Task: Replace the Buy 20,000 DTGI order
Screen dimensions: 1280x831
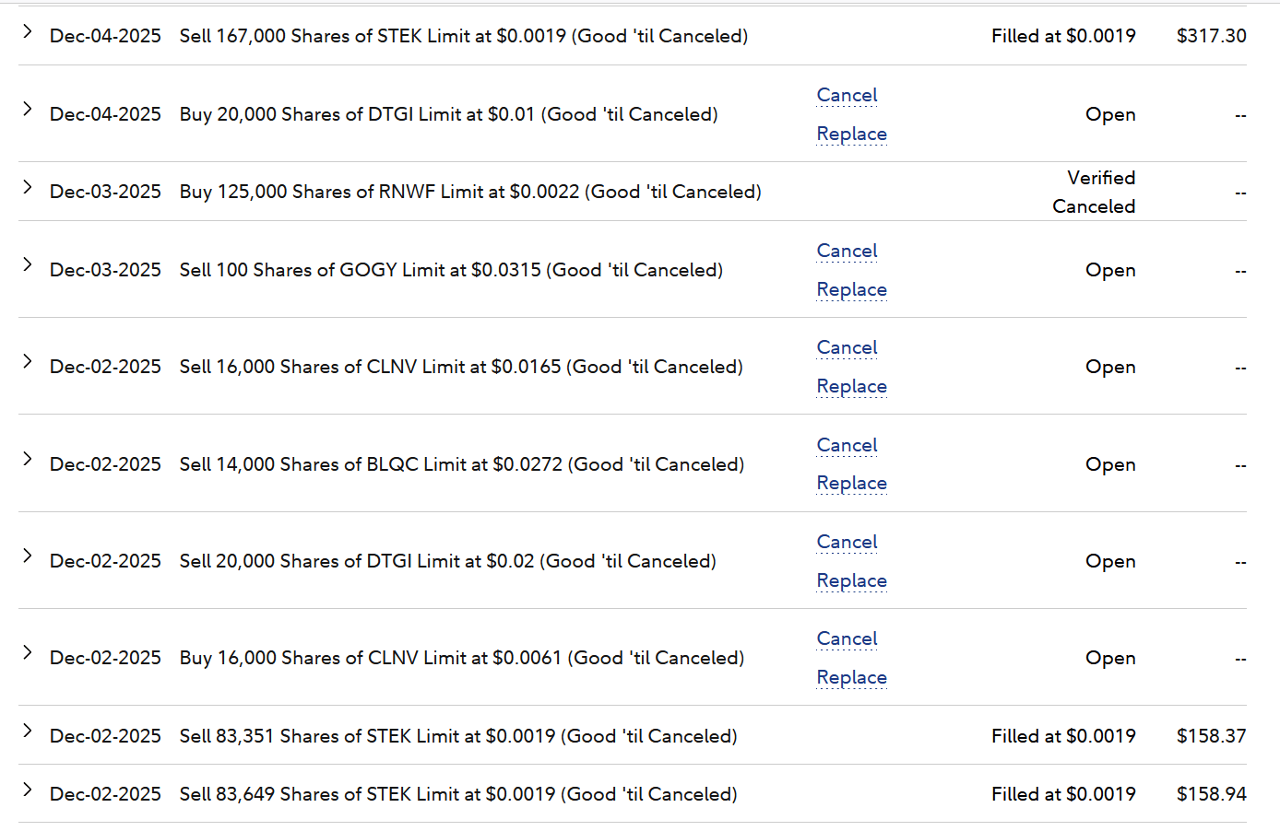Action: click(x=851, y=134)
